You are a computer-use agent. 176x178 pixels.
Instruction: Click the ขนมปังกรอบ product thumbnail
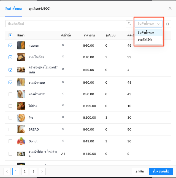(21, 82)
